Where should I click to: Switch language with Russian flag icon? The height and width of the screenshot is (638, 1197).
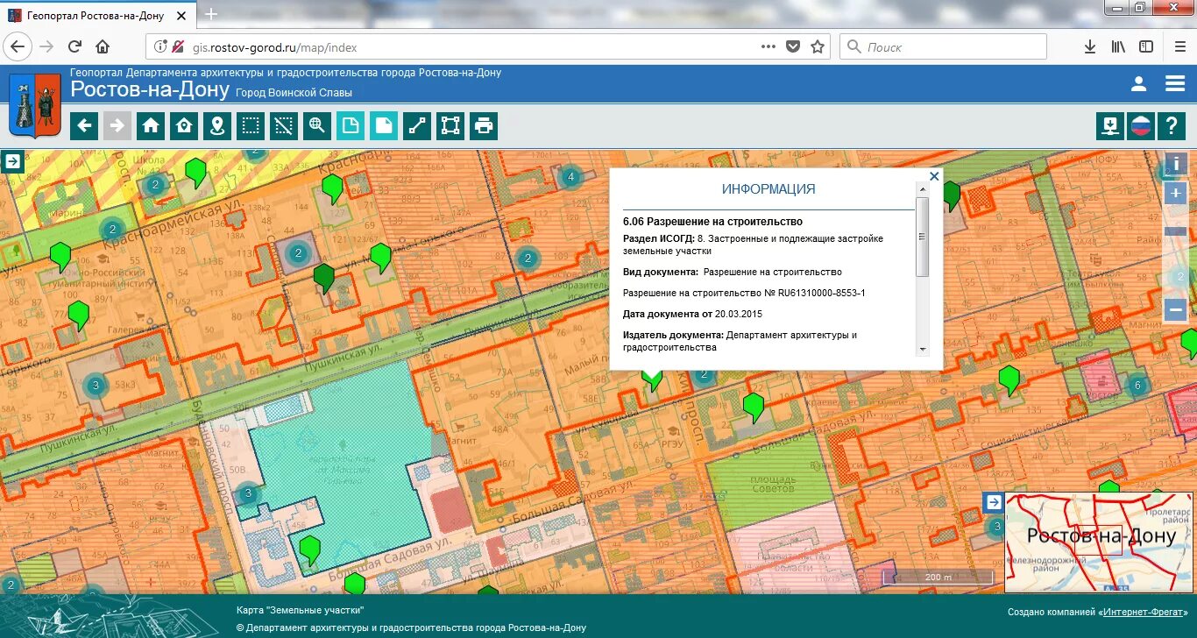click(1140, 126)
